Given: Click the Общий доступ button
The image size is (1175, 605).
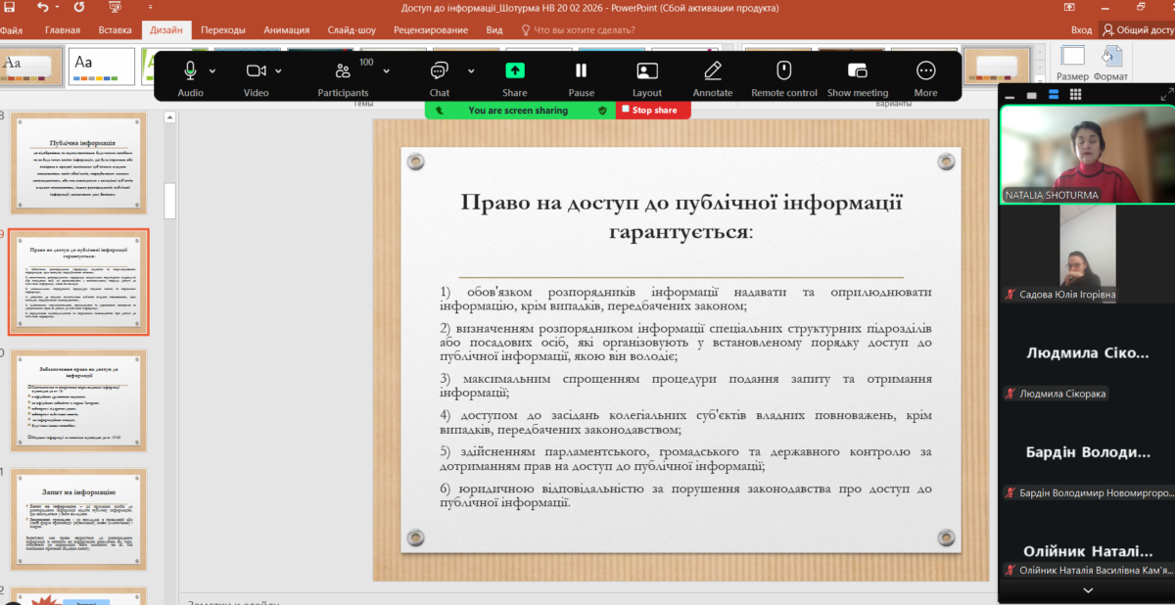Looking at the screenshot, I should (x=1138, y=30).
